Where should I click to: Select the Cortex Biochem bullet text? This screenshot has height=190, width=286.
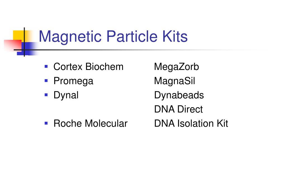pos(88,67)
